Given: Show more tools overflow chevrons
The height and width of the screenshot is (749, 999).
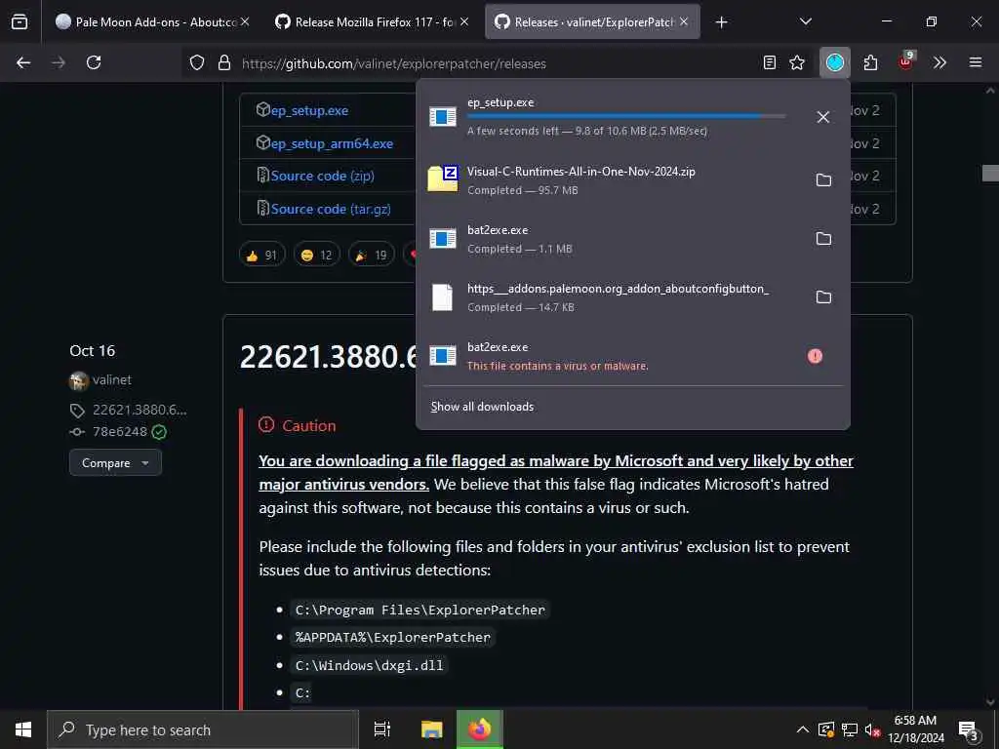Looking at the screenshot, I should 939,62.
